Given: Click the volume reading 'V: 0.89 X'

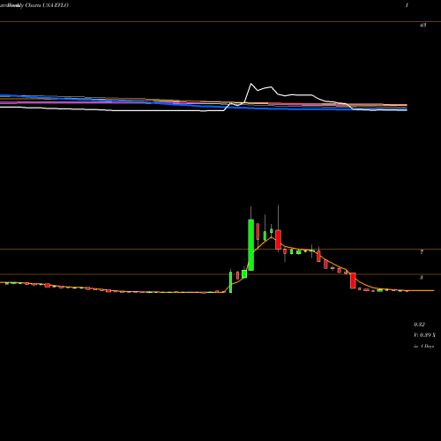Looking at the screenshot, I should [424, 335].
